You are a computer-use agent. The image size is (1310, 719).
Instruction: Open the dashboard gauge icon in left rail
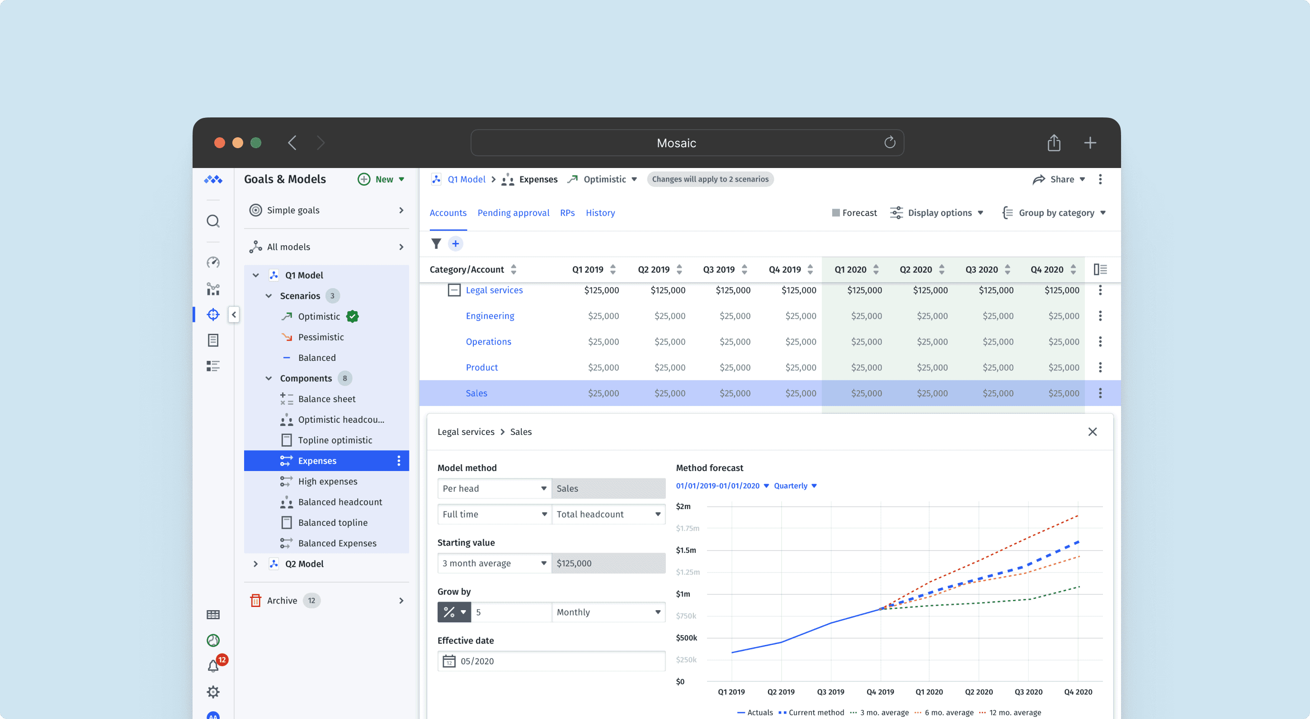213,262
